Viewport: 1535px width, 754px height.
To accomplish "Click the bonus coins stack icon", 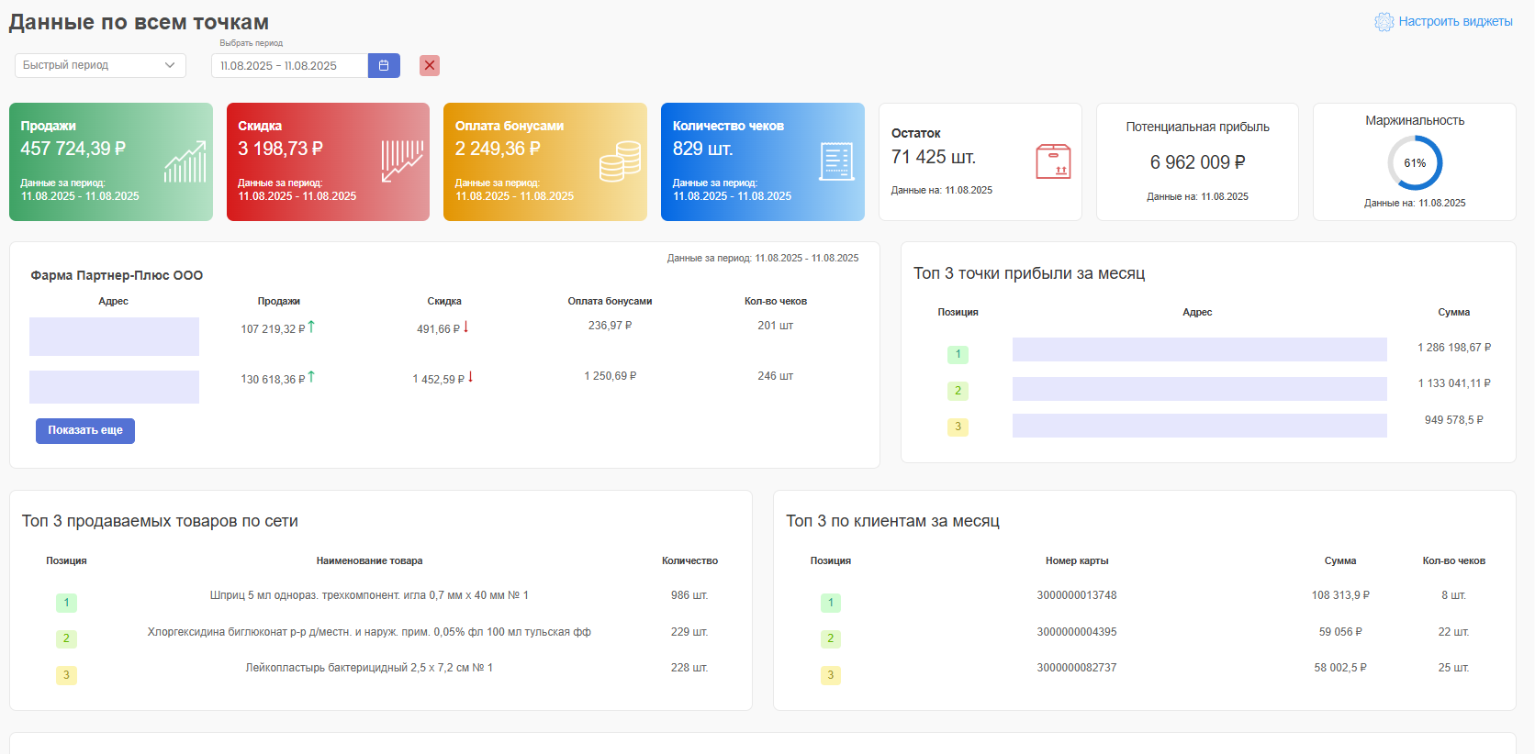I will (x=620, y=162).
